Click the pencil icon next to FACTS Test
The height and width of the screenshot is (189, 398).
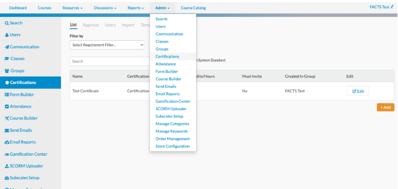(392, 7)
